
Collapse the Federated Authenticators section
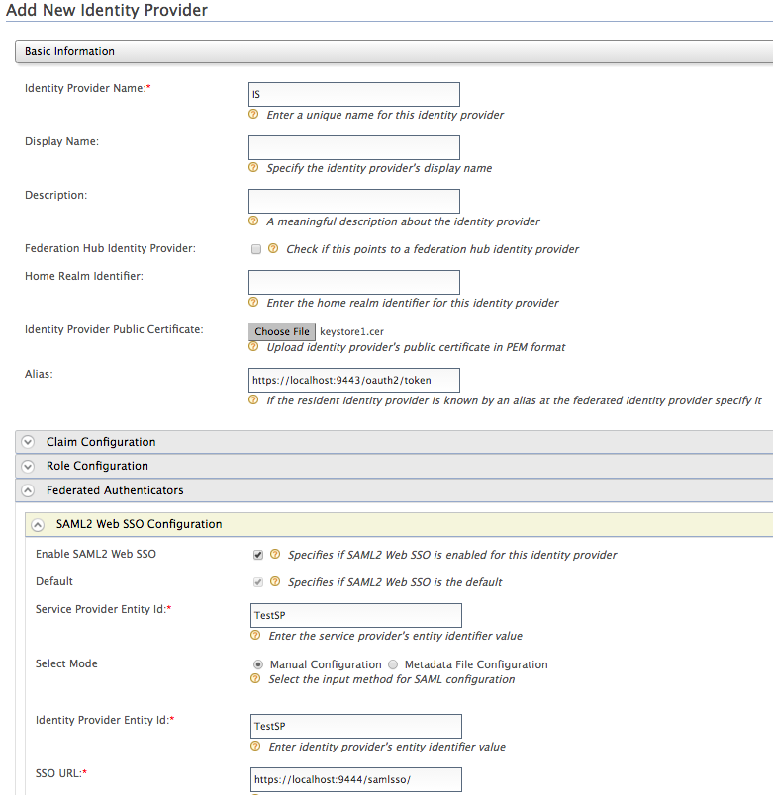pos(28,490)
